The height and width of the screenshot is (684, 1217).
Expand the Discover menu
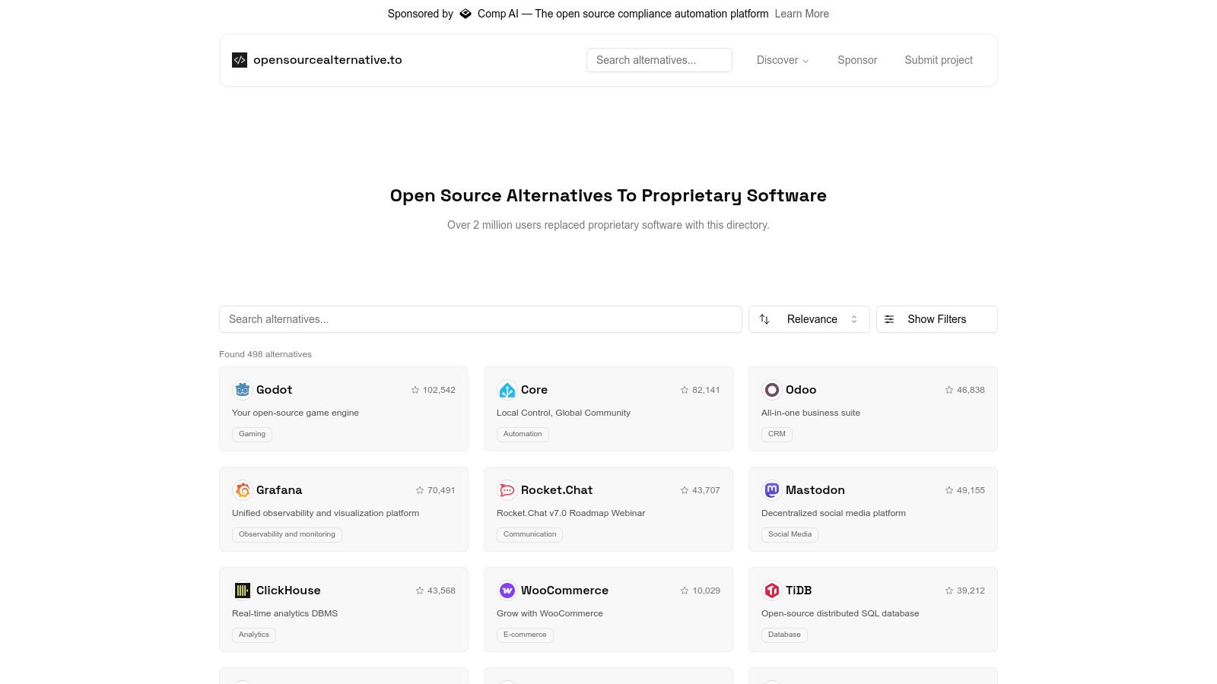[782, 60]
